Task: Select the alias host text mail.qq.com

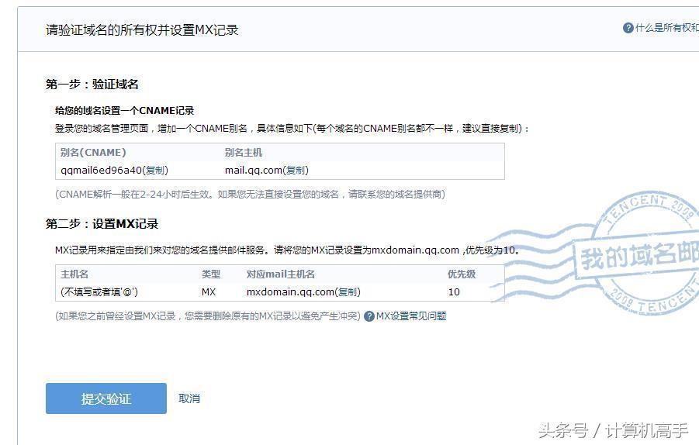Action: 254,170
